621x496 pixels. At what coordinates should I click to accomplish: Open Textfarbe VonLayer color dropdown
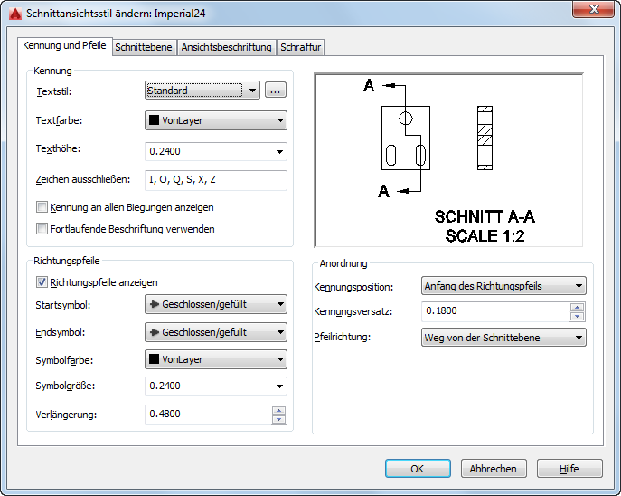[216, 120]
